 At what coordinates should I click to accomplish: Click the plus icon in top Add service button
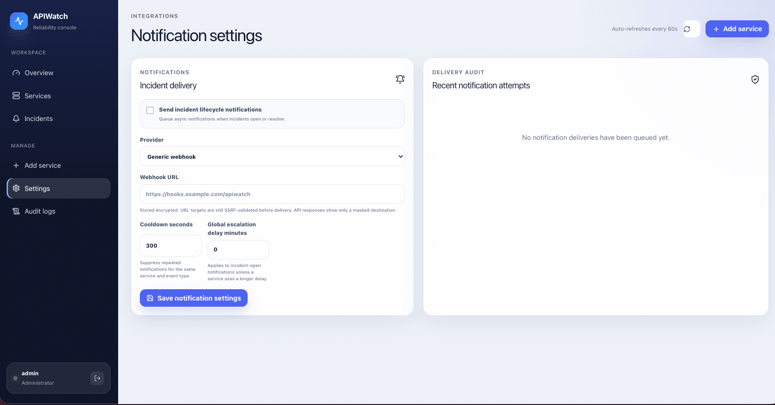[716, 29]
